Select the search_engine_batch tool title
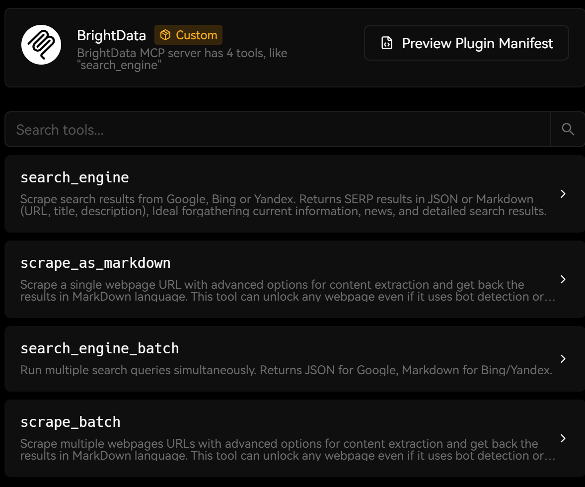Screen dimensions: 585x487 point(99,348)
